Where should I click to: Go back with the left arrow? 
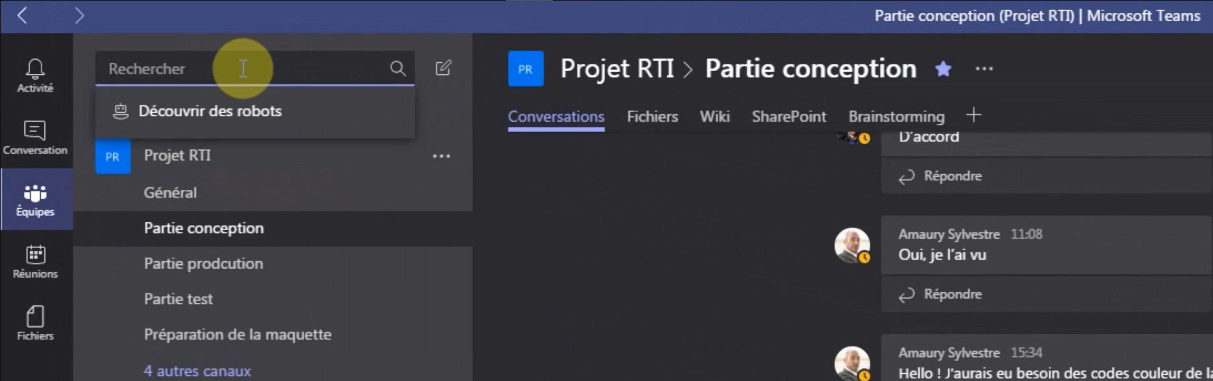pyautogui.click(x=22, y=16)
